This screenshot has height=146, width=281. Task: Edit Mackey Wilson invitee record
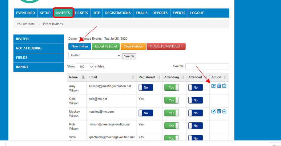214,112
